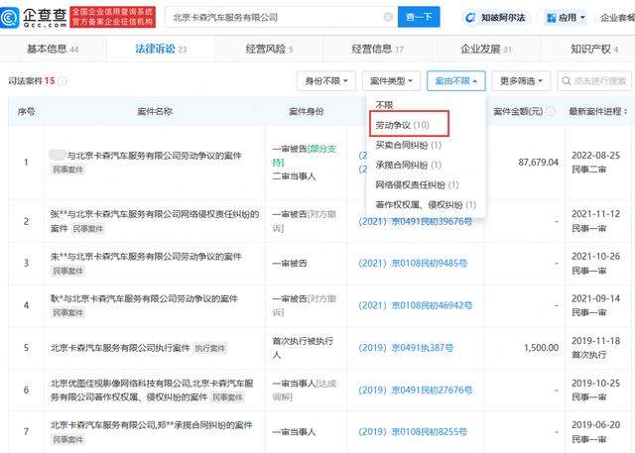Open case number (2019)京0108民初8255号
Viewport: 635px width, 453px height.
point(413,432)
